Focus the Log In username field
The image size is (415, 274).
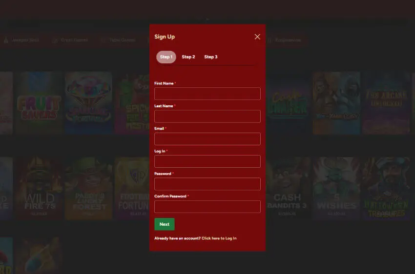pos(207,161)
